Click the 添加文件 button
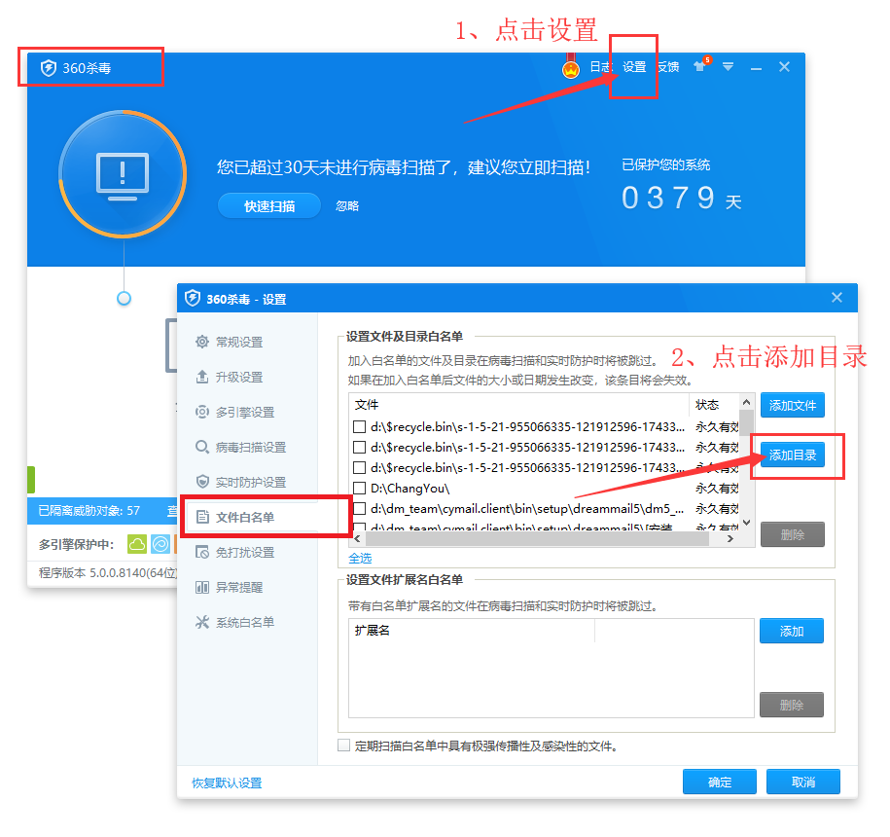Image resolution: width=890 pixels, height=837 pixels. coord(793,406)
